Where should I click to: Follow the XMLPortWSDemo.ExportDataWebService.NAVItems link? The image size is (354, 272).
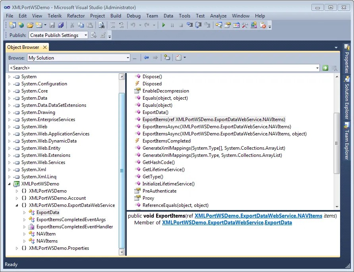pyautogui.click(x=258, y=216)
